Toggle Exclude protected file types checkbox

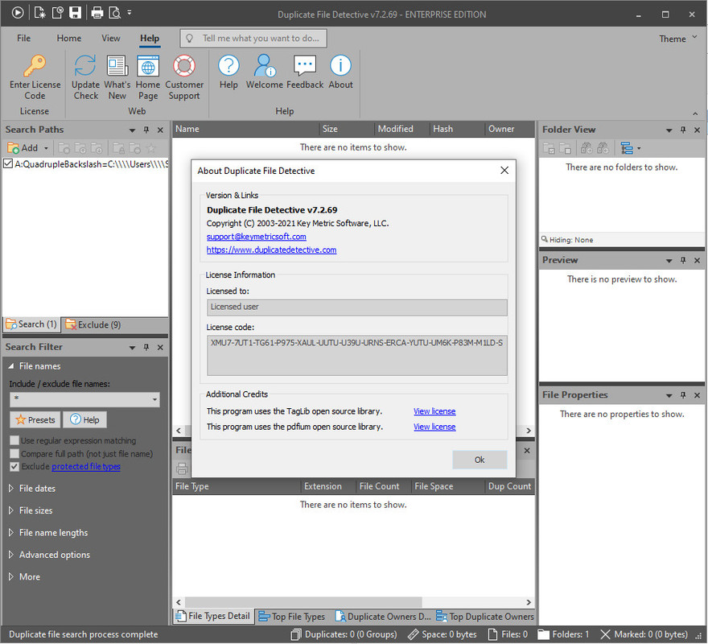point(14,467)
